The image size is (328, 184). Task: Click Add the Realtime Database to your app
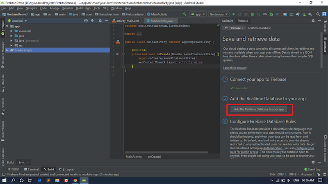coord(258,109)
